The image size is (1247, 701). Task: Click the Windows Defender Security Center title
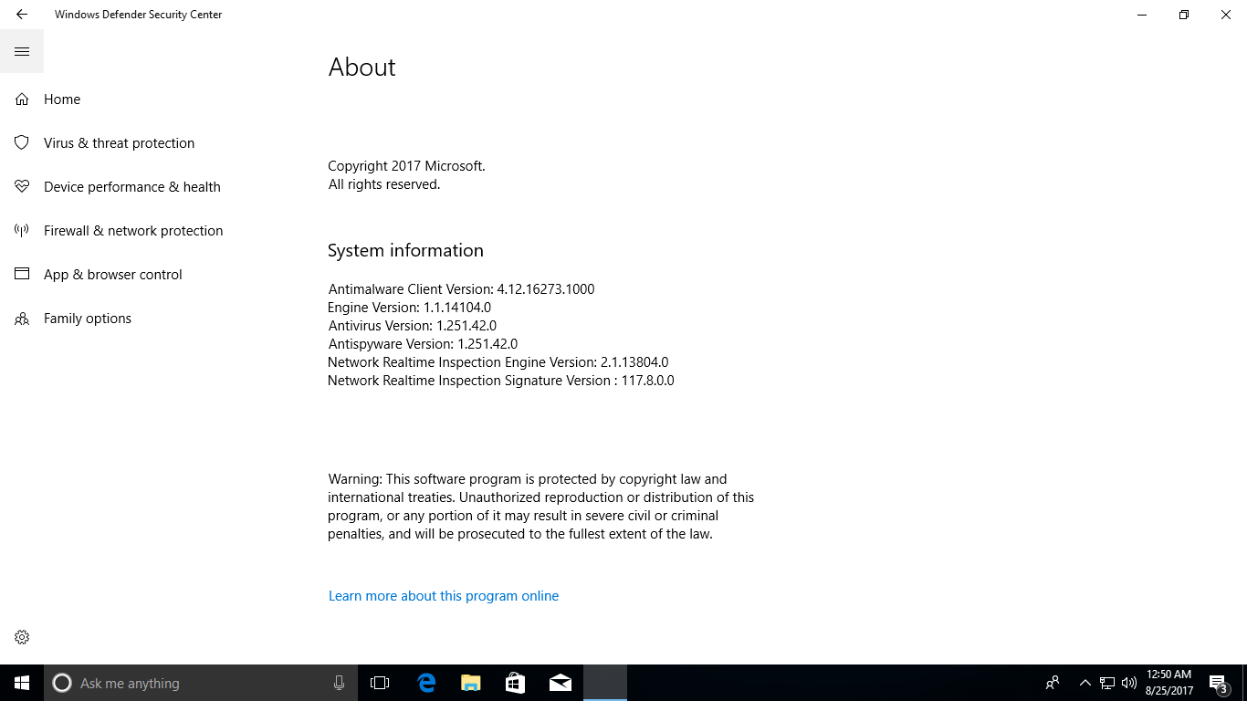tap(138, 15)
